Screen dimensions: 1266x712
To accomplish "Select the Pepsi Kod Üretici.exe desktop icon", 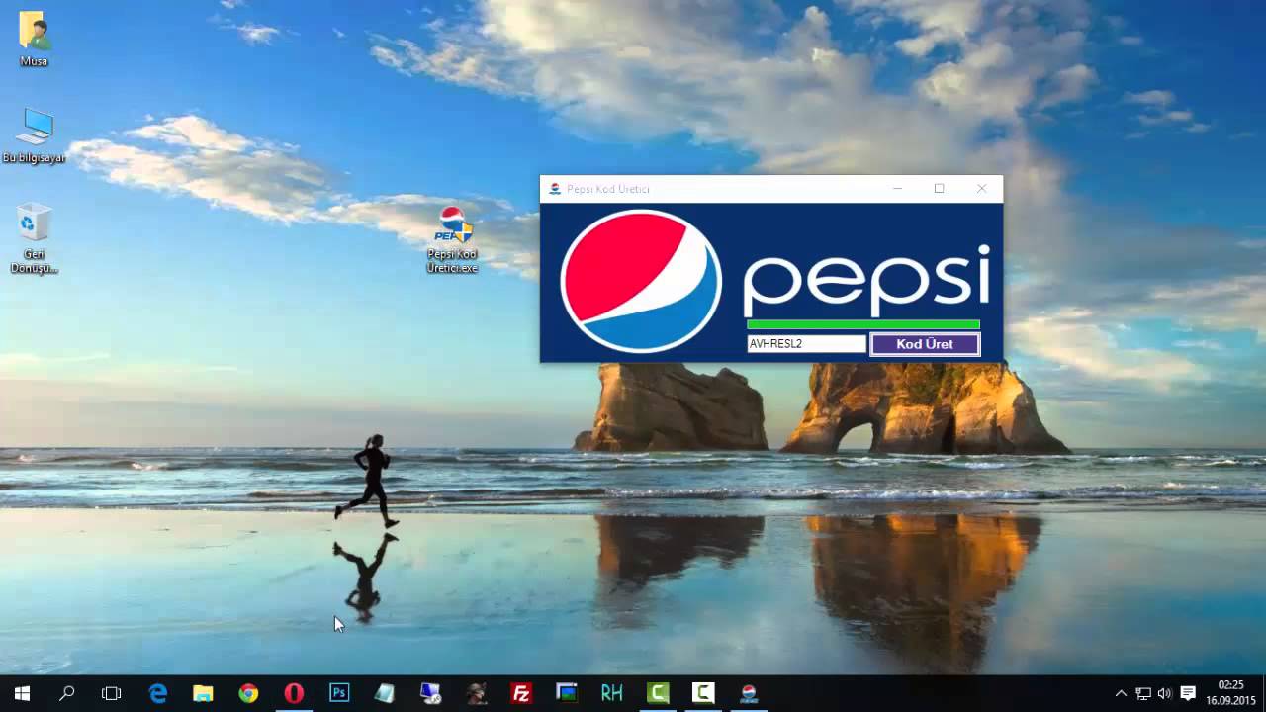I will [x=453, y=239].
